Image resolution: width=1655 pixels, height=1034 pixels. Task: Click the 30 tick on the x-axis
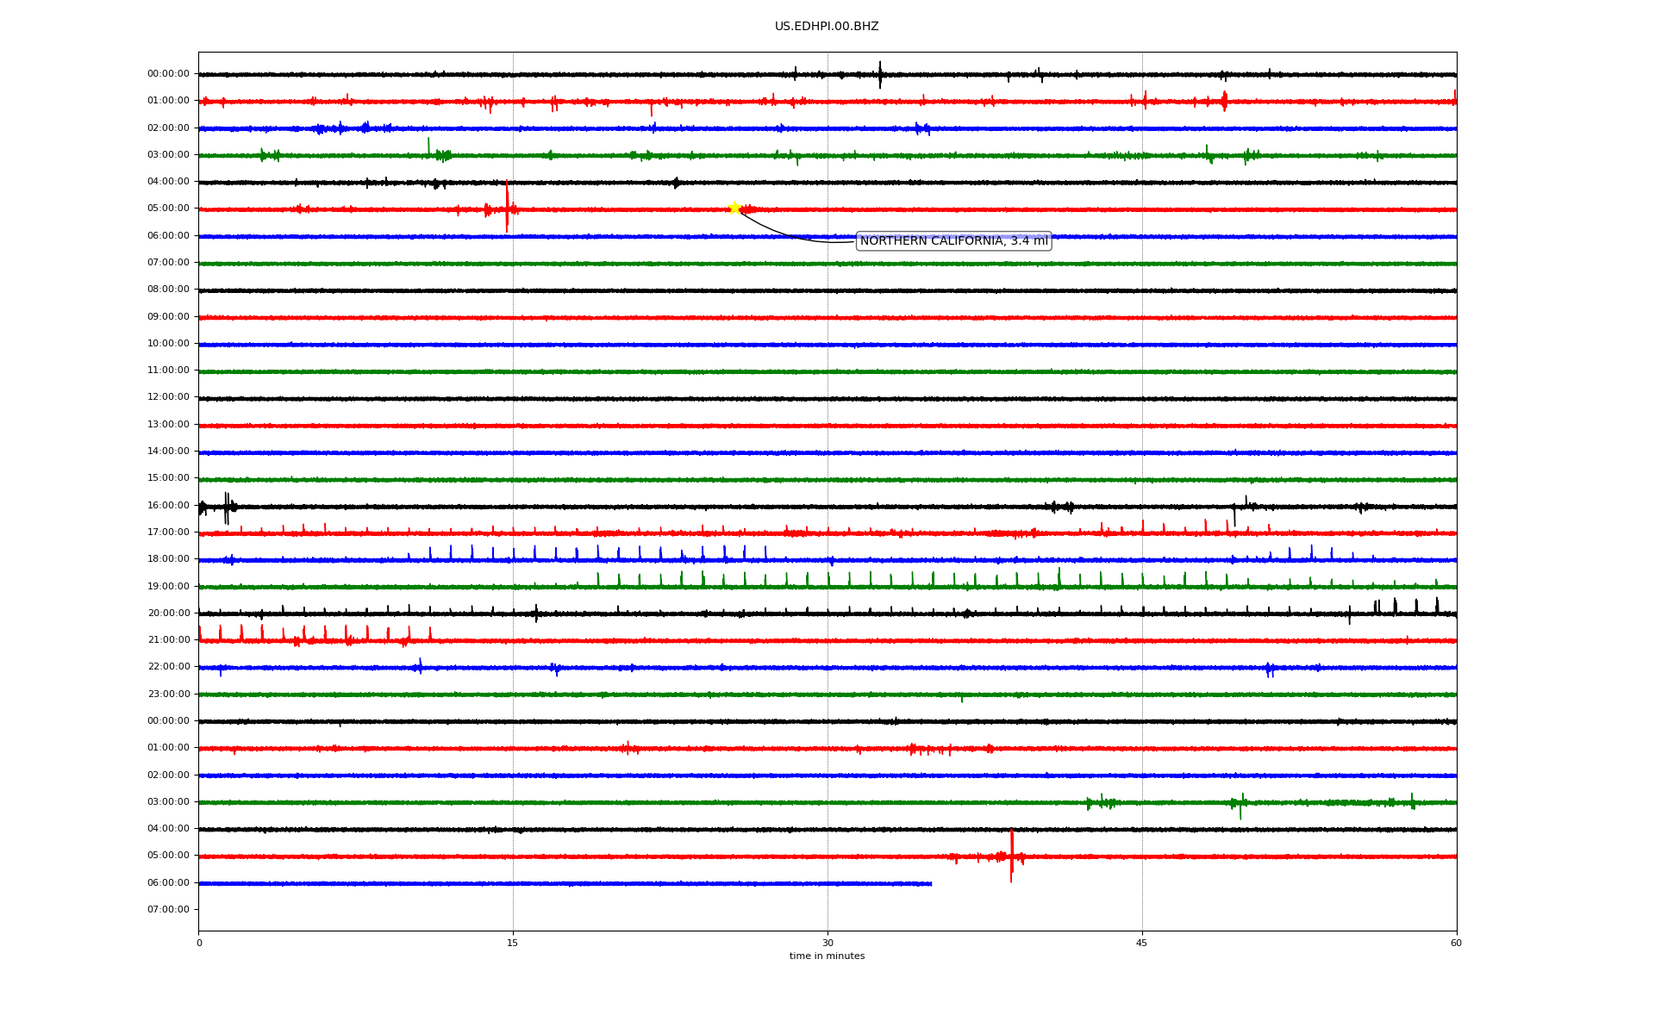[x=827, y=943]
